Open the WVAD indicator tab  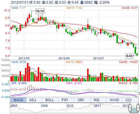(114, 100)
